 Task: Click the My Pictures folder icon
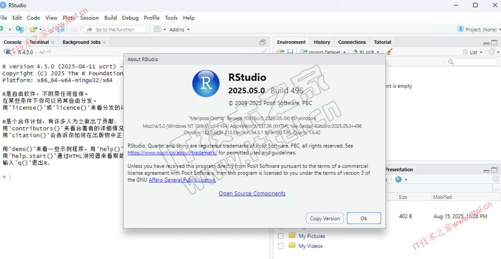point(292,236)
